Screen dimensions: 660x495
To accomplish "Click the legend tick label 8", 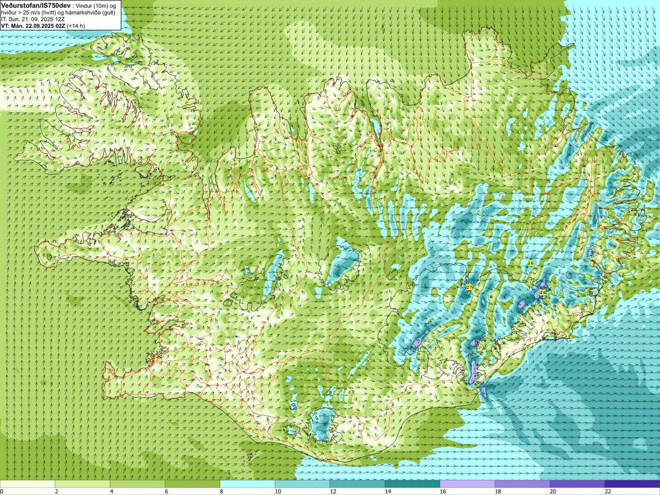I will 222,491.
